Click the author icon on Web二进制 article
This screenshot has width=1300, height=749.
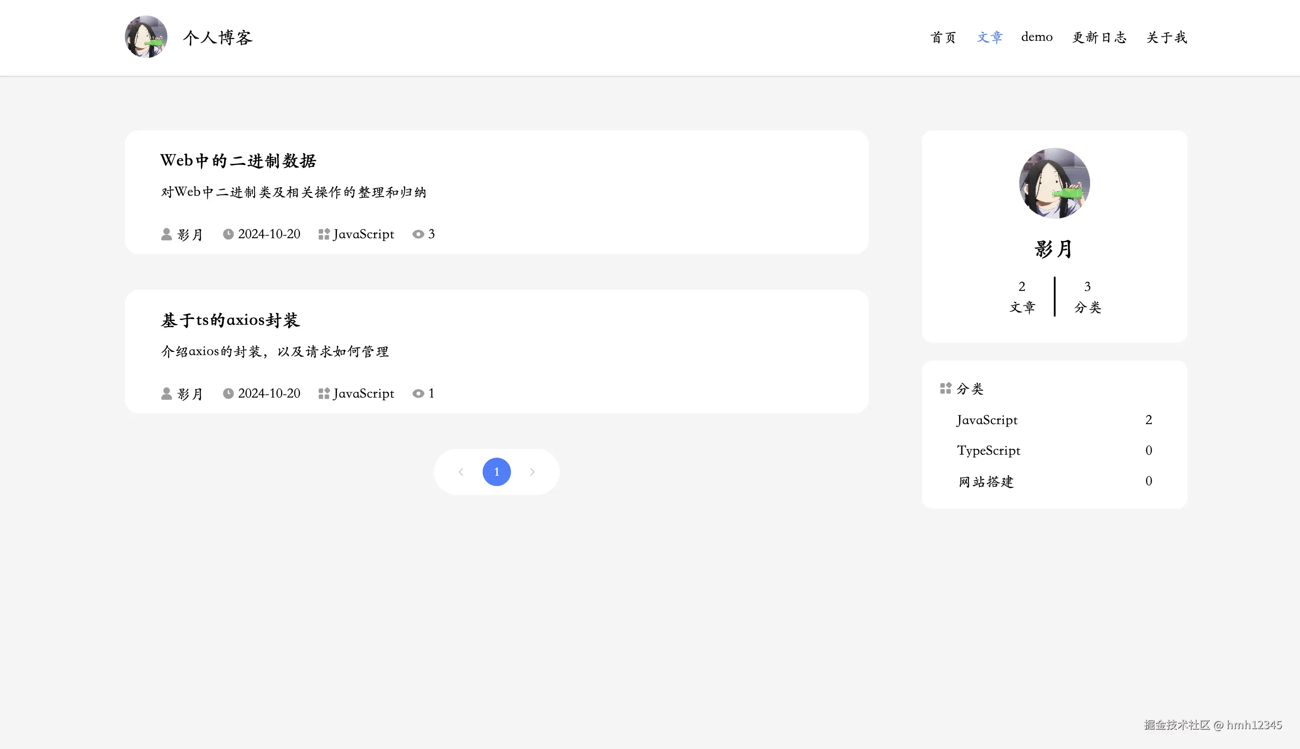[x=166, y=234]
